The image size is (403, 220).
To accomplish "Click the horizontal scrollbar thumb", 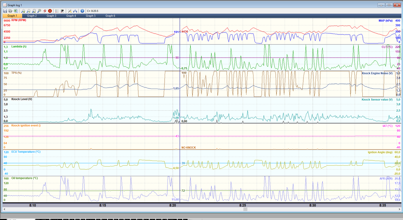I will pyautogui.click(x=245, y=209).
